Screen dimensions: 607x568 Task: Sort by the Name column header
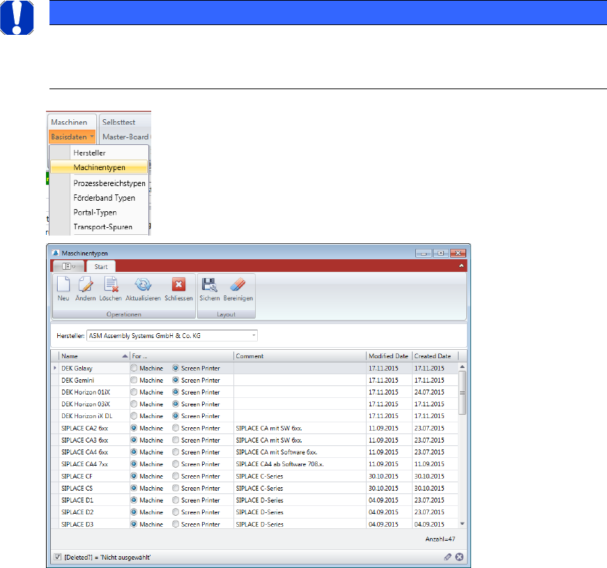(x=94, y=356)
